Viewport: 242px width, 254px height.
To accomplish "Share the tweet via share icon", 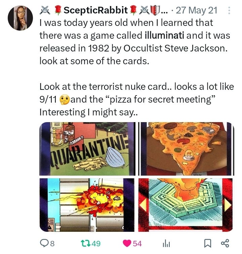I will pyautogui.click(x=225, y=244).
